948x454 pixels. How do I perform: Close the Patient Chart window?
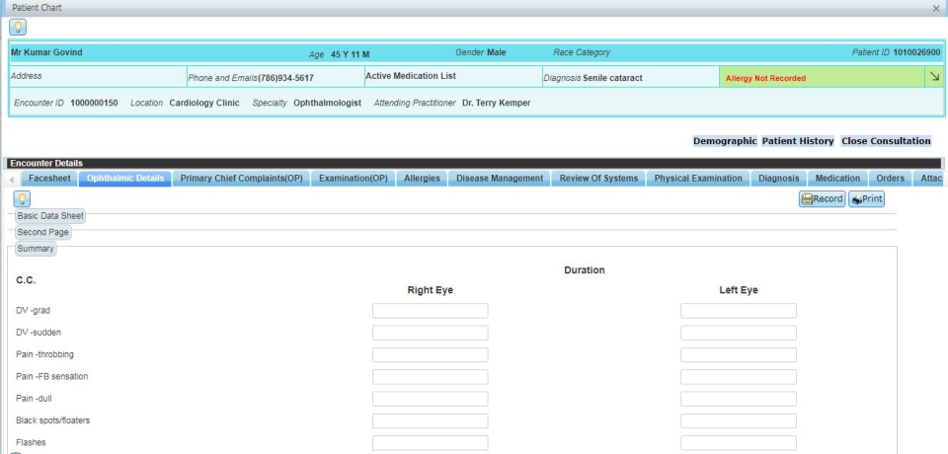(936, 9)
